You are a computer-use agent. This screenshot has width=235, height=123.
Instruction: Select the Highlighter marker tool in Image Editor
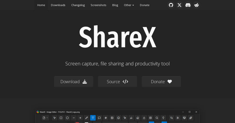click(131, 118)
